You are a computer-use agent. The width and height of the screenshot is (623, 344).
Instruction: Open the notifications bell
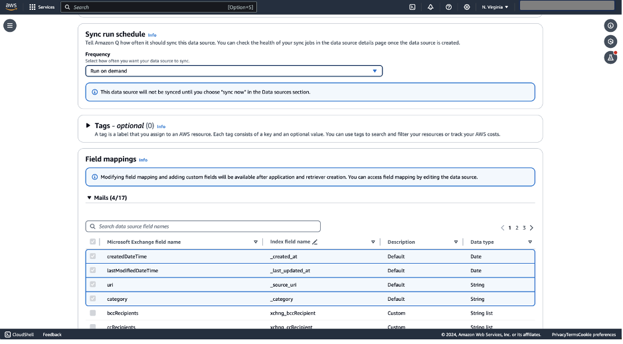click(x=431, y=7)
